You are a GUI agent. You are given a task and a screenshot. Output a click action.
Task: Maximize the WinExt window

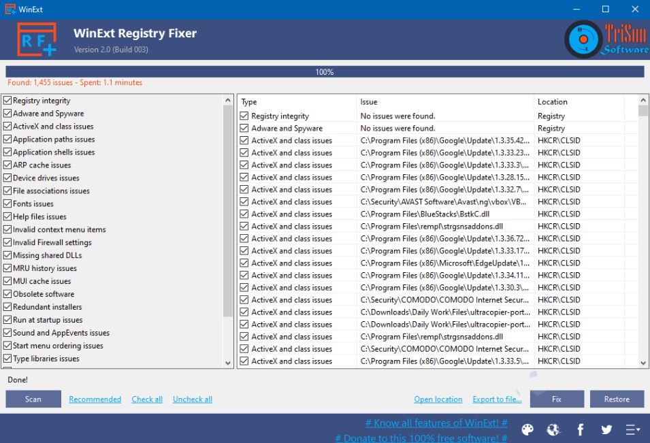(606, 9)
